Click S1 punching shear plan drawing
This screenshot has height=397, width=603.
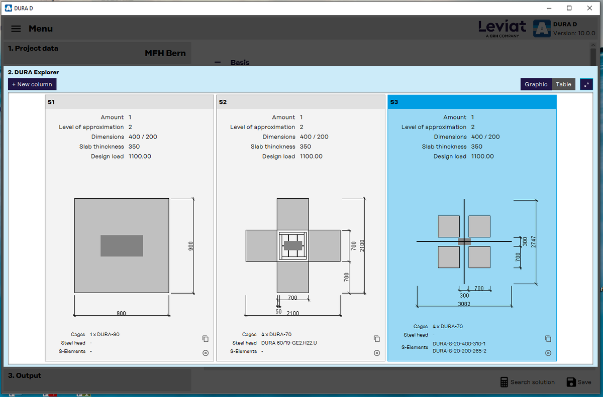pyautogui.click(x=122, y=245)
